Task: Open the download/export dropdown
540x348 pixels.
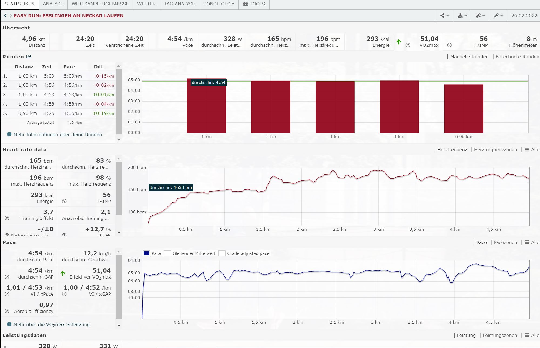Action: coord(462,16)
